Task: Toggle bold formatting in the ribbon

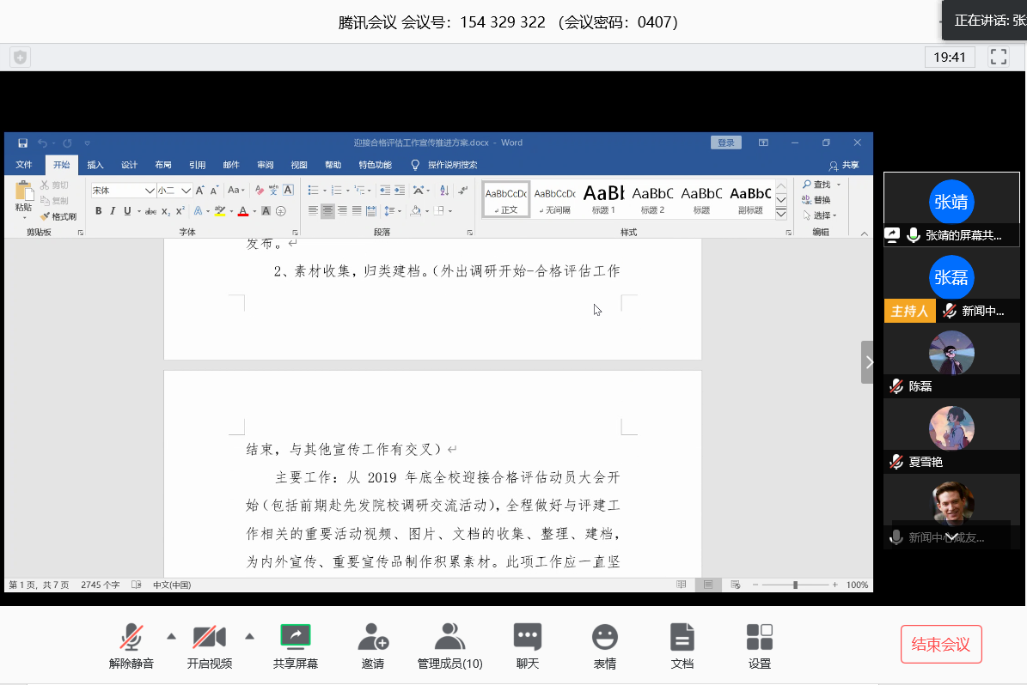Action: (99, 210)
